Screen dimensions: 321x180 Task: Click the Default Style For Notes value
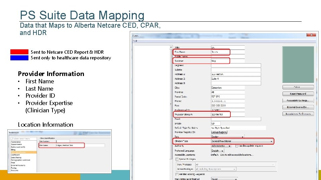click(x=238, y=128)
